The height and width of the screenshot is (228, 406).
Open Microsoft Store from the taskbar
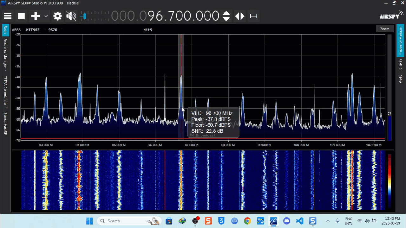[169, 221]
